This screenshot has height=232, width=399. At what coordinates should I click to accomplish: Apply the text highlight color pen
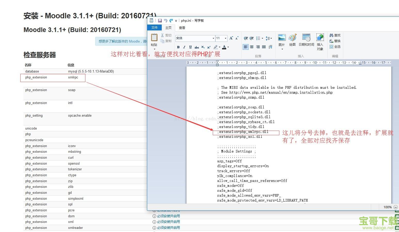click(x=216, y=47)
